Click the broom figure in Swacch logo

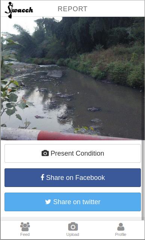click(10, 10)
